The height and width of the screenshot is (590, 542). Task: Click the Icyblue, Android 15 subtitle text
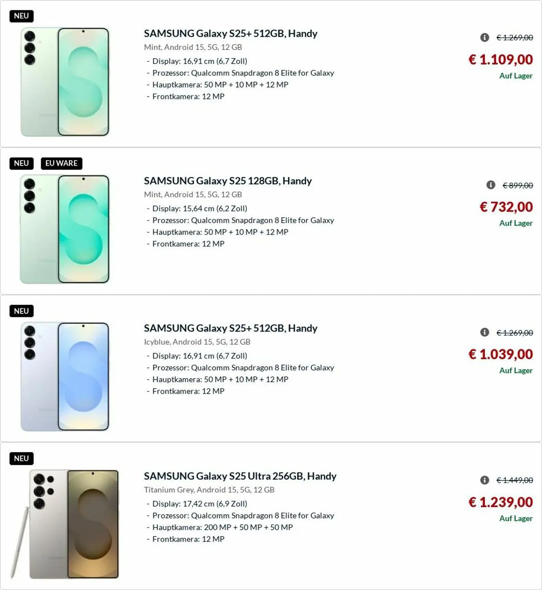pos(197,342)
